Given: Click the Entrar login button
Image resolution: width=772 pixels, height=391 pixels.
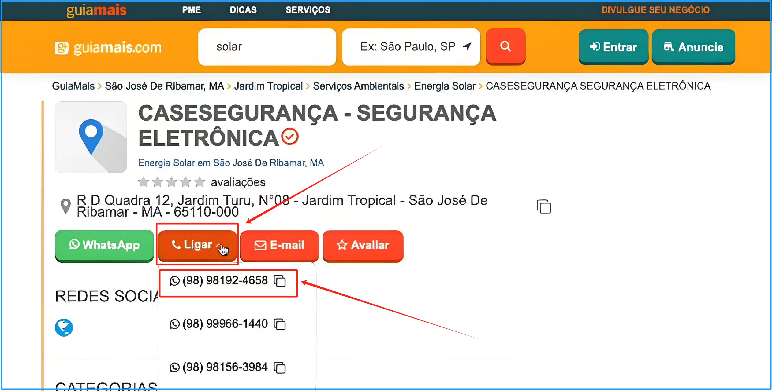Looking at the screenshot, I should pyautogui.click(x=613, y=47).
